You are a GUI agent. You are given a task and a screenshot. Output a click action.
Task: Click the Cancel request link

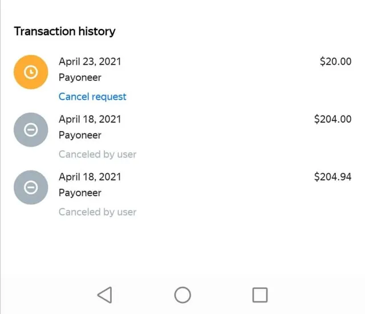[x=92, y=97]
